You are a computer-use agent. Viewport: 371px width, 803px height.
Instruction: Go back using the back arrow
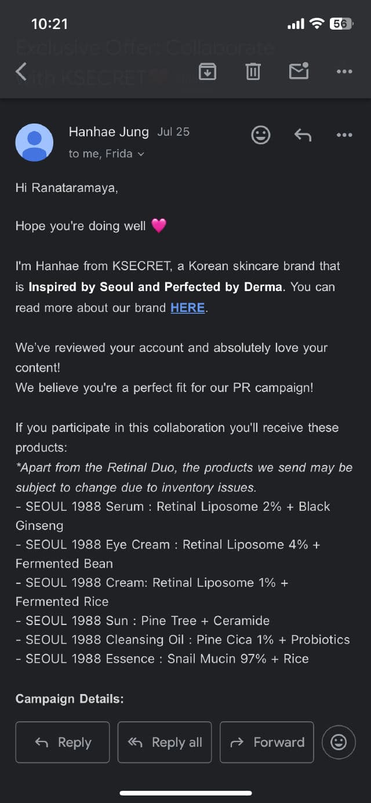[21, 71]
